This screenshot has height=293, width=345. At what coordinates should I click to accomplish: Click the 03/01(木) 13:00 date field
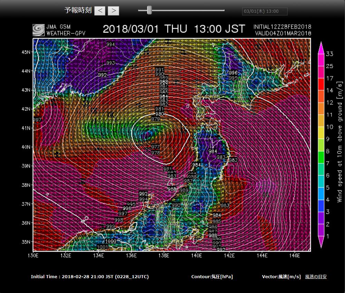coord(265,11)
